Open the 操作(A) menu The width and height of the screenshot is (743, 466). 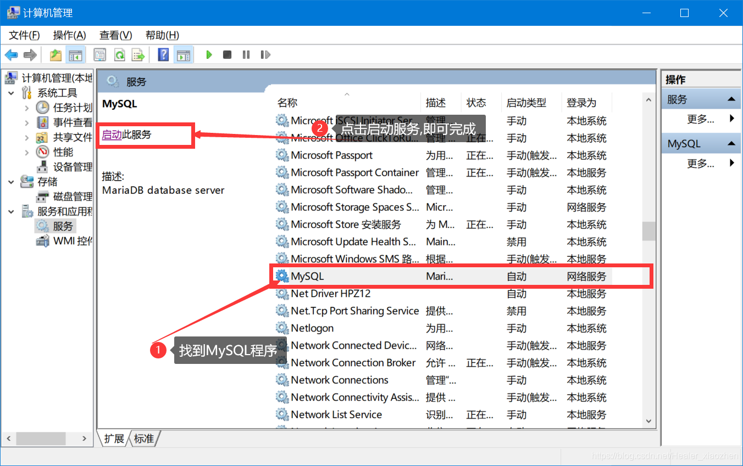pyautogui.click(x=69, y=35)
